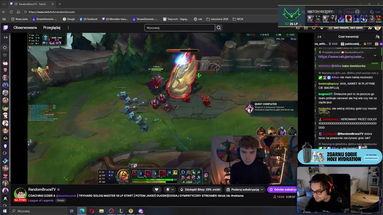Expand the followed channels sidebar
The width and height of the screenshot is (383, 215).
click(x=5, y=37)
